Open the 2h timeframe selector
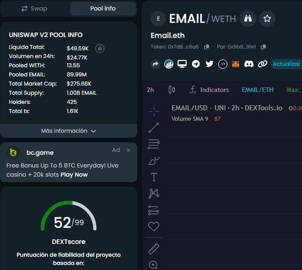This screenshot has height=270, width=302. (150, 90)
